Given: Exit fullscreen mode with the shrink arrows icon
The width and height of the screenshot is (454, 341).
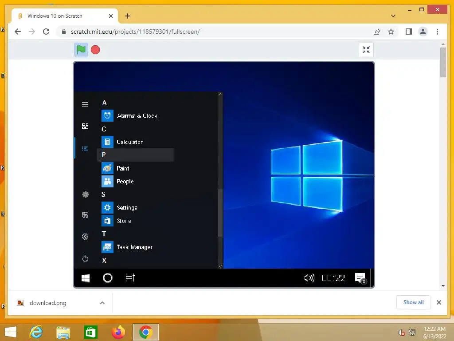Looking at the screenshot, I should coord(366,50).
